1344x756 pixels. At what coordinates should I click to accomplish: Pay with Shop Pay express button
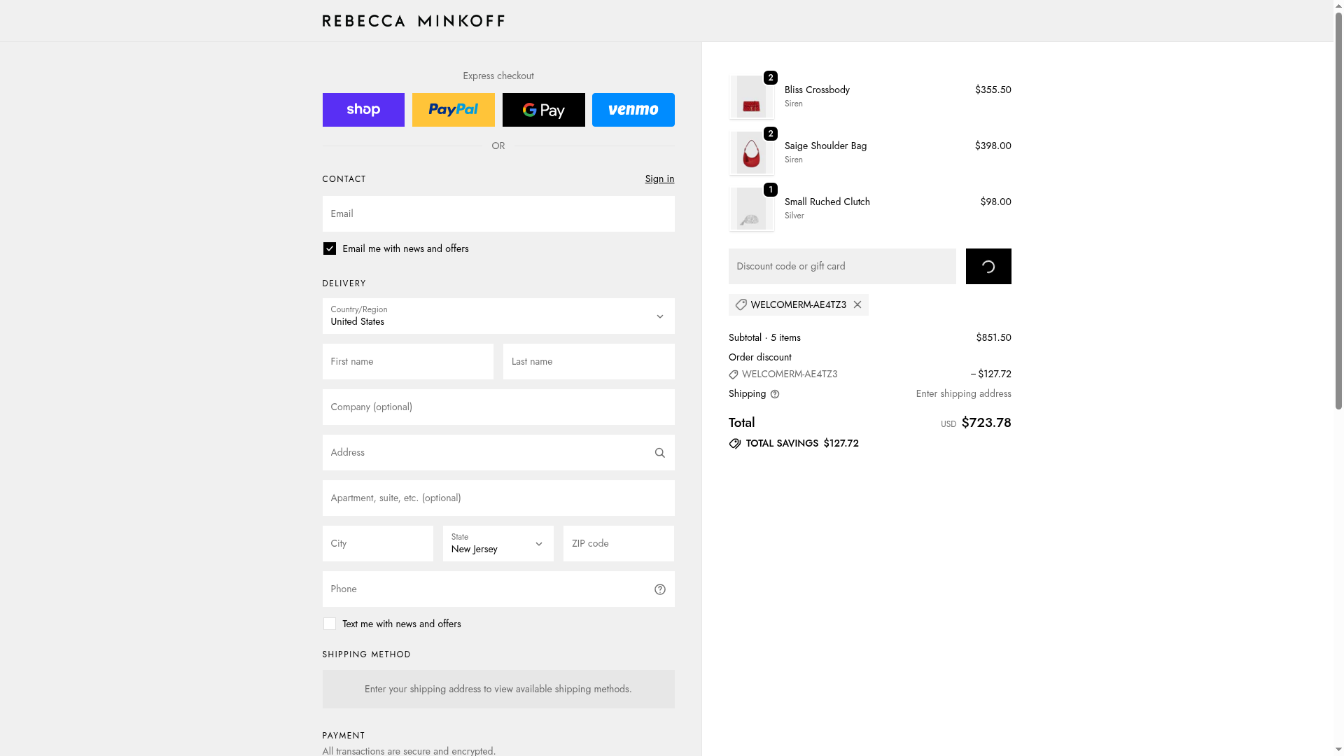pyautogui.click(x=363, y=110)
